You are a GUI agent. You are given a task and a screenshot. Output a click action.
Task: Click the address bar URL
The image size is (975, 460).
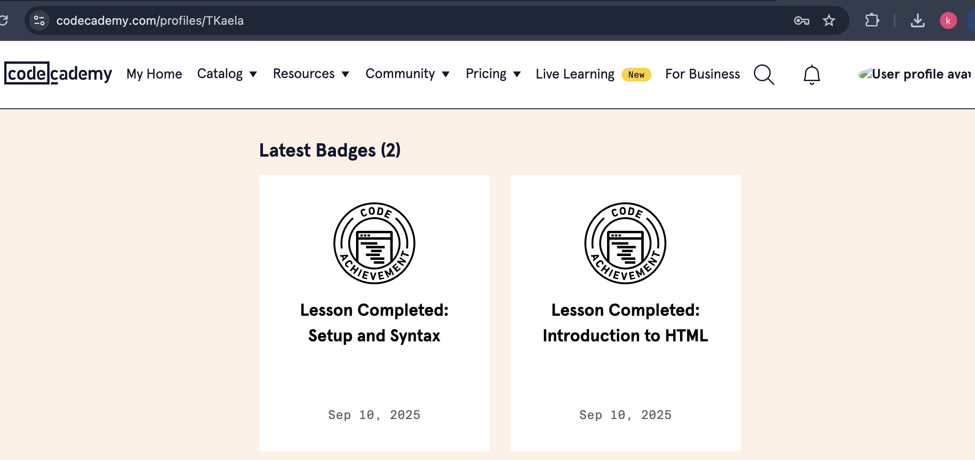click(x=150, y=20)
